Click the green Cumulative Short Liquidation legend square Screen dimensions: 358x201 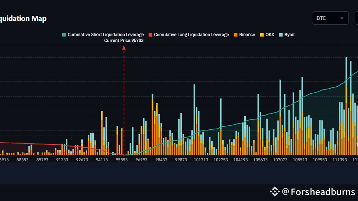click(x=64, y=35)
